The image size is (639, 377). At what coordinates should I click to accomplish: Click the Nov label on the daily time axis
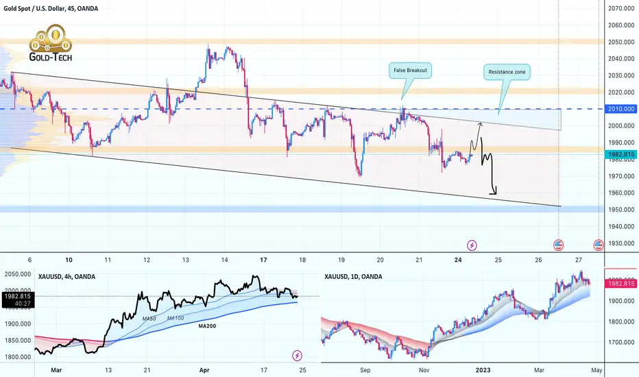(x=424, y=370)
